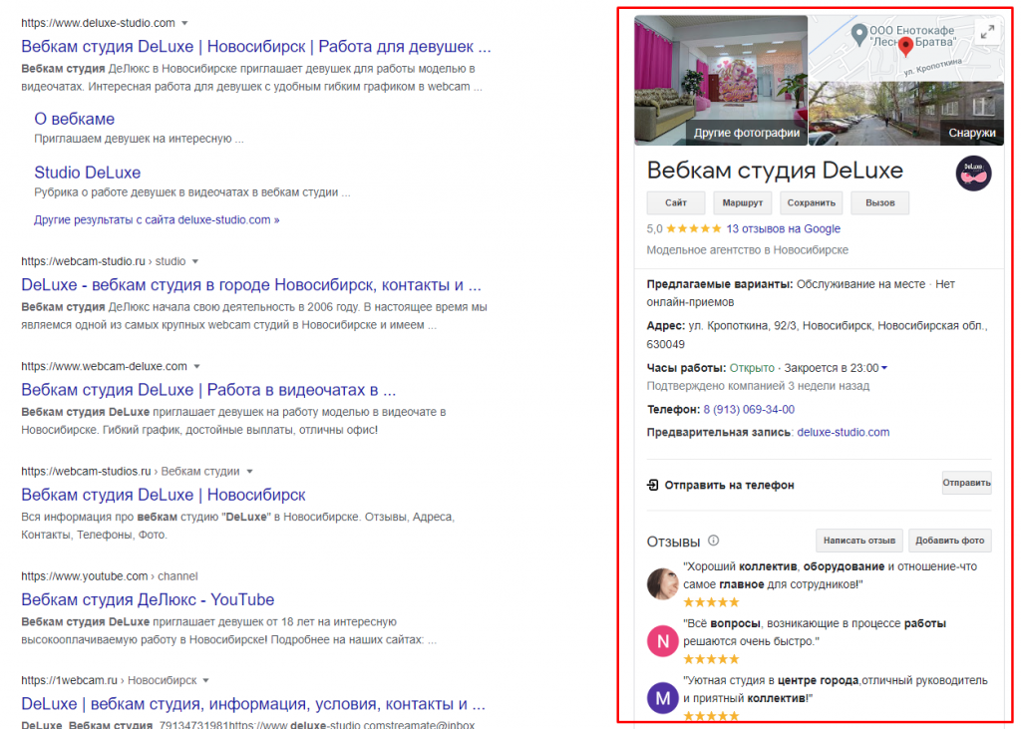Image resolution: width=1021 pixels, height=729 pixels.
Task: Open '13 отзывов на Google' link
Action: click(x=784, y=228)
